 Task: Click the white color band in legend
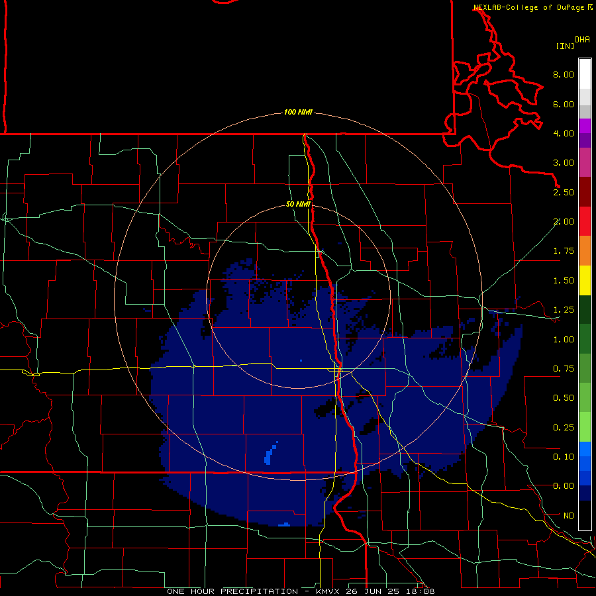pyautogui.click(x=585, y=74)
